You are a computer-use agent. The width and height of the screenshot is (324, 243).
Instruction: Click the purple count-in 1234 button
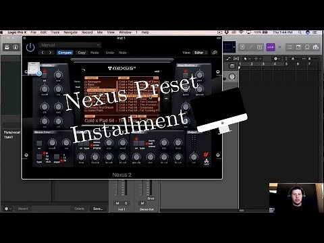pyautogui.click(x=271, y=47)
